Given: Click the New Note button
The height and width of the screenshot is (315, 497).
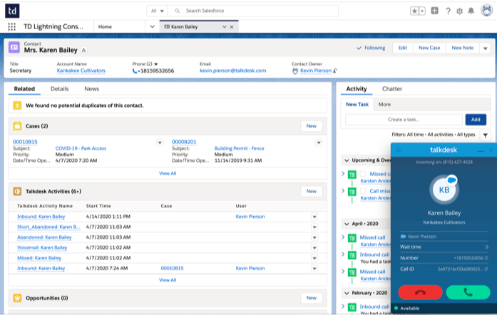Looking at the screenshot, I should [463, 48].
